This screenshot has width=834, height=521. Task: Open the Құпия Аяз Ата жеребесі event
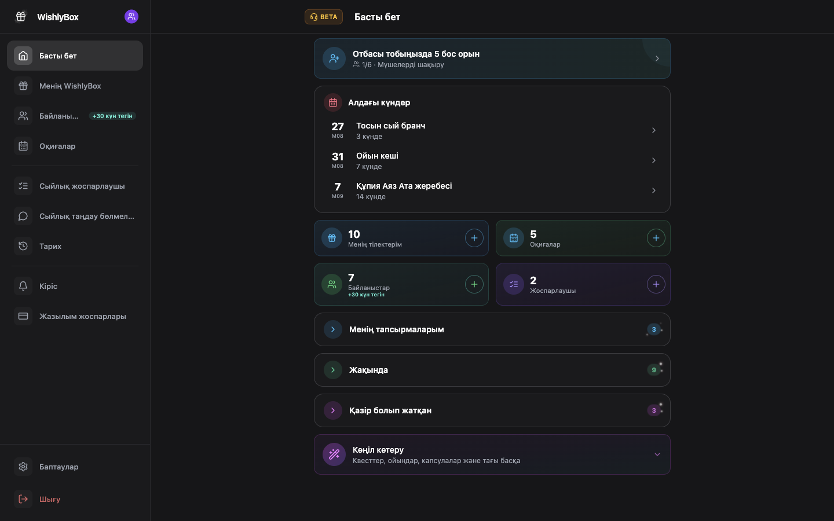coord(492,190)
